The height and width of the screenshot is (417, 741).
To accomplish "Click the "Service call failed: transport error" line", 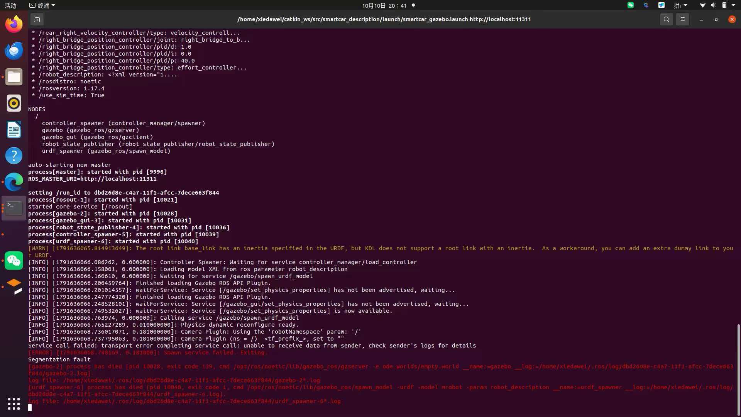I will pos(252,346).
